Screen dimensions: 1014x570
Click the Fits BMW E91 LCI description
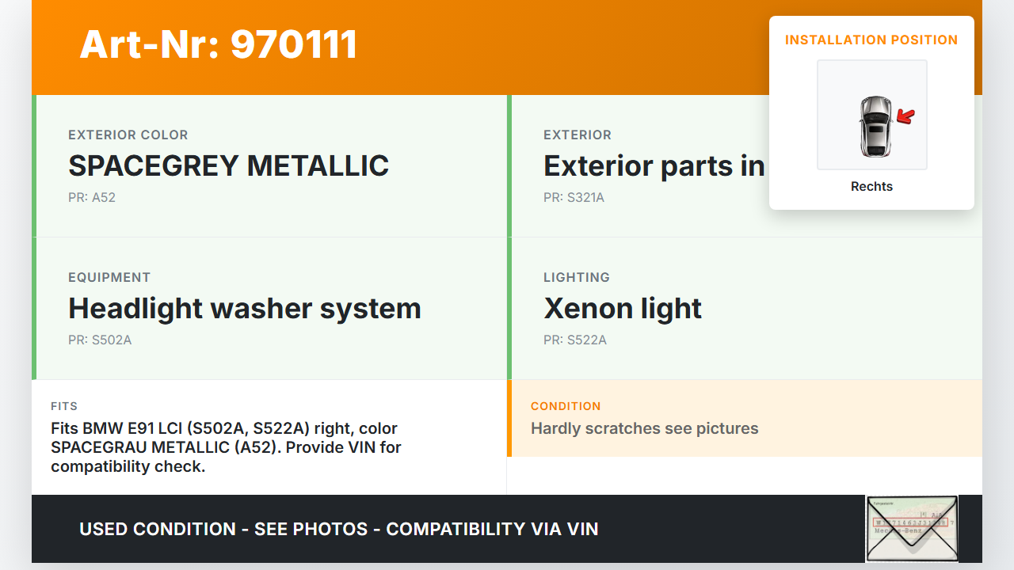point(226,447)
